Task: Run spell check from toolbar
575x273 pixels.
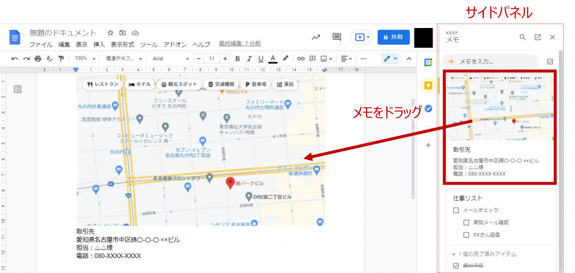Action: tap(49, 58)
